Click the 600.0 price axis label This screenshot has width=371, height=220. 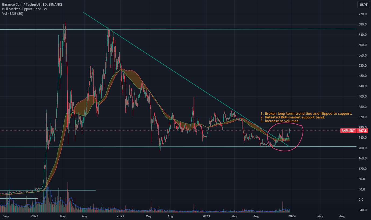click(363, 45)
